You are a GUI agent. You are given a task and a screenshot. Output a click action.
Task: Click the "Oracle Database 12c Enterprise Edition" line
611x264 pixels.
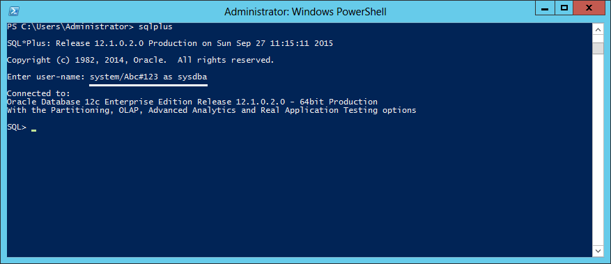[192, 102]
